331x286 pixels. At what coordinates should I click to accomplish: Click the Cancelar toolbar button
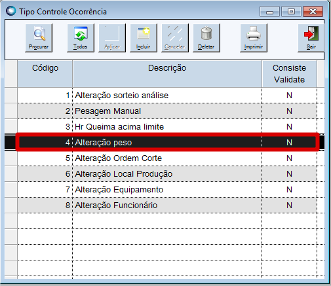(x=175, y=38)
